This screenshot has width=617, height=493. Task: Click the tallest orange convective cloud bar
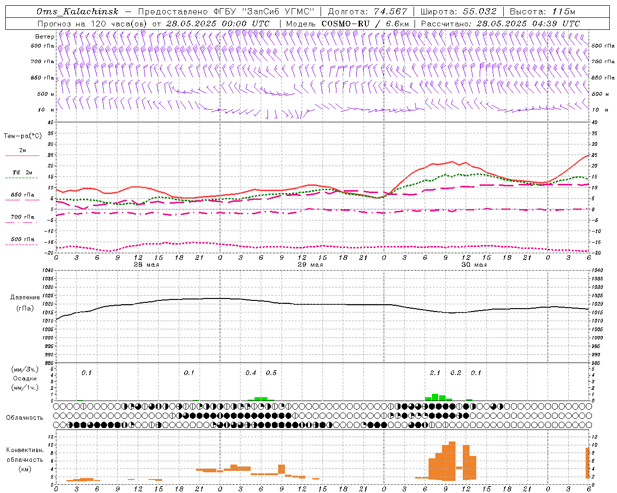[x=452, y=461]
